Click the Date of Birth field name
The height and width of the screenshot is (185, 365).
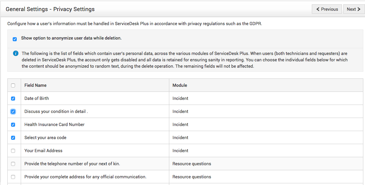tap(36, 99)
